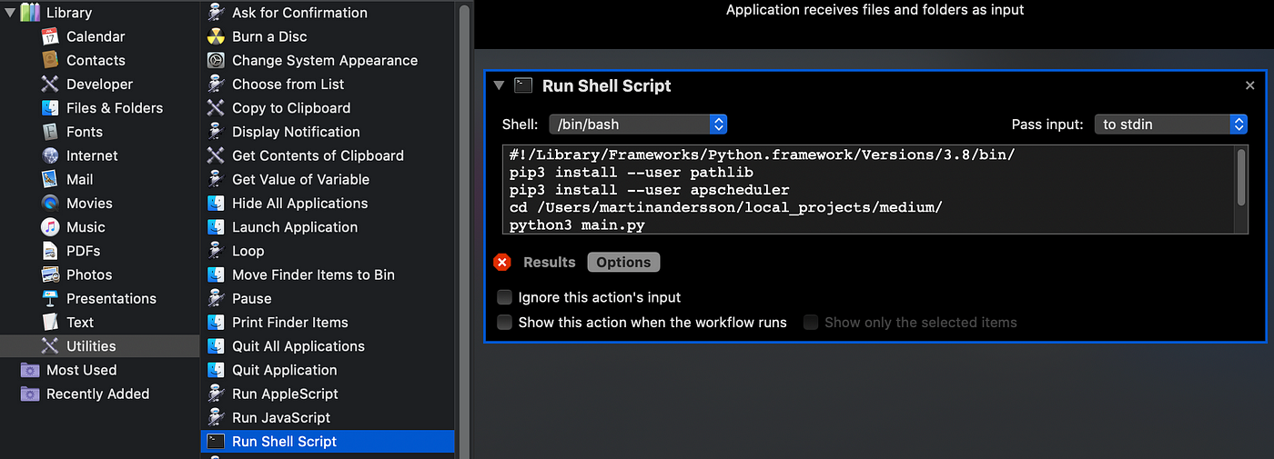This screenshot has height=459, width=1274.
Task: Select the Developer tools icon
Action: click(50, 84)
